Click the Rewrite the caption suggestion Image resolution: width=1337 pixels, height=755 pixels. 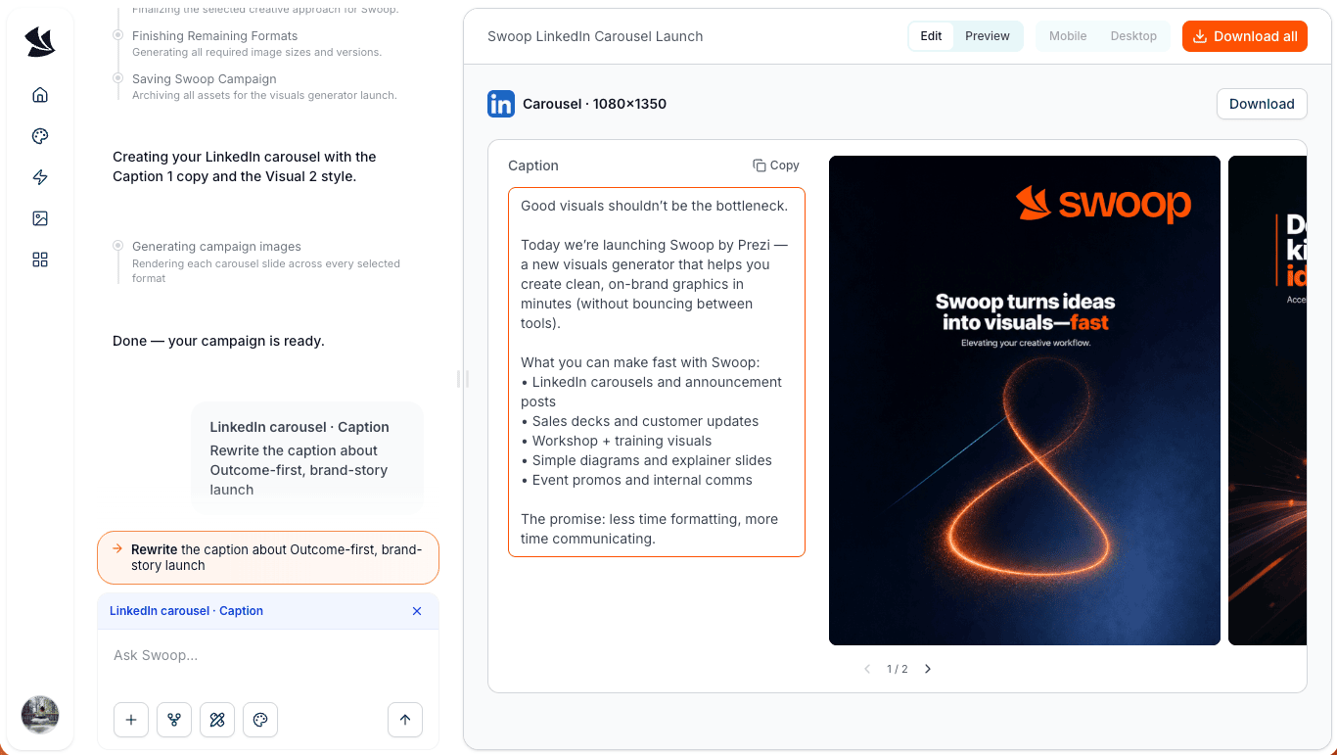[x=268, y=557]
